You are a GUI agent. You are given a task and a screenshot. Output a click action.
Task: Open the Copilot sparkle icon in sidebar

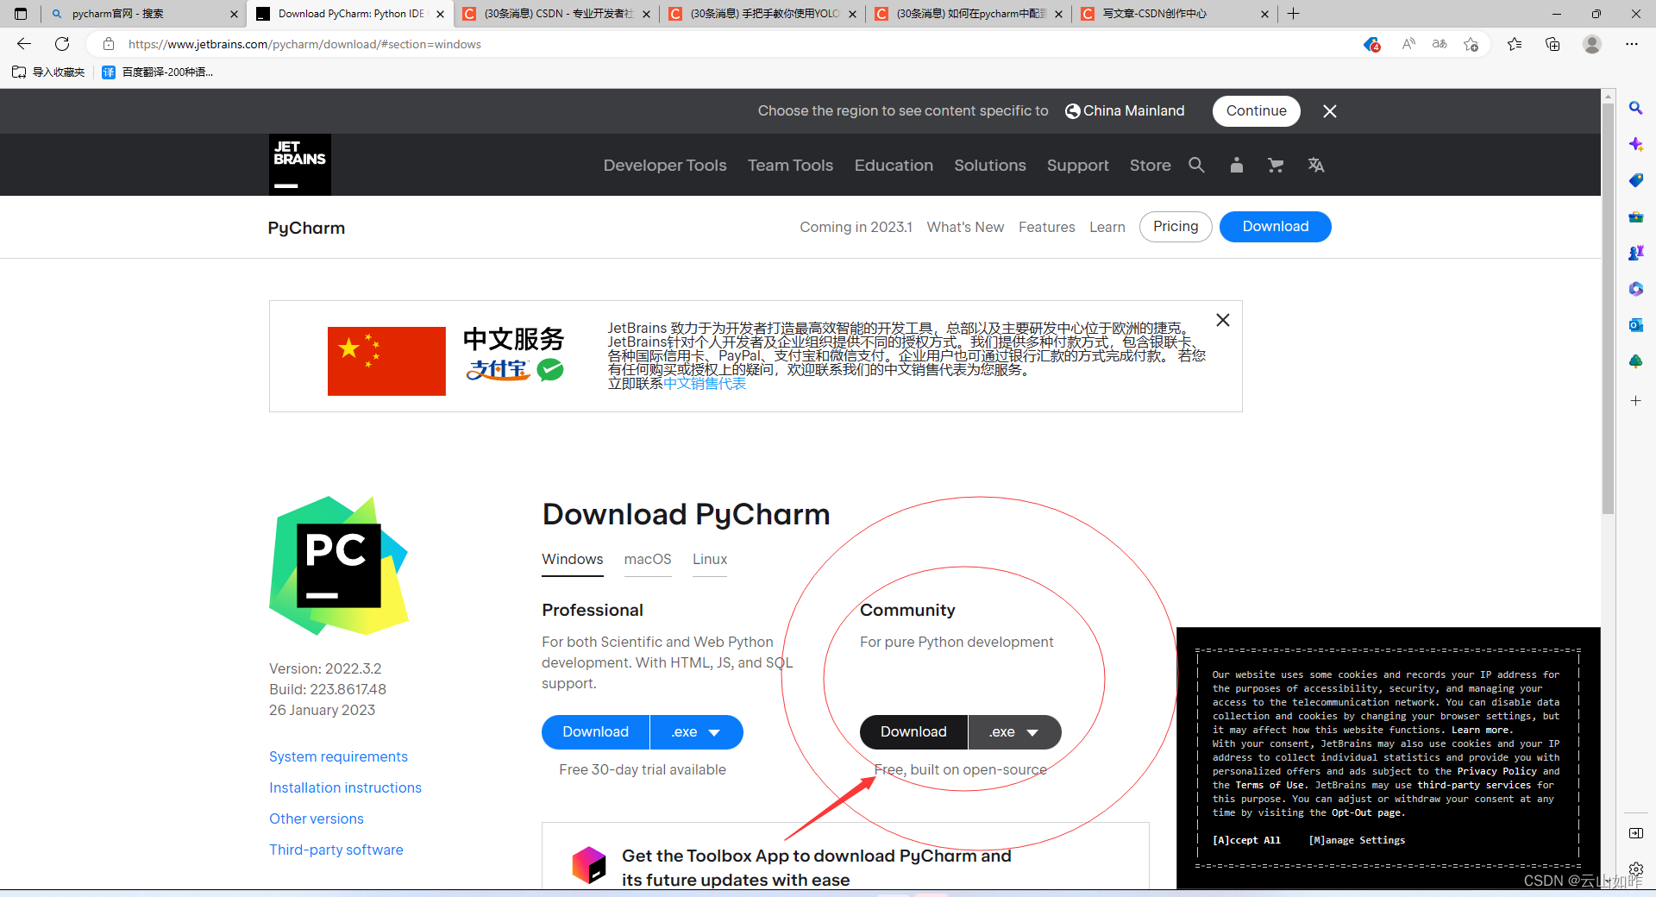coord(1635,144)
